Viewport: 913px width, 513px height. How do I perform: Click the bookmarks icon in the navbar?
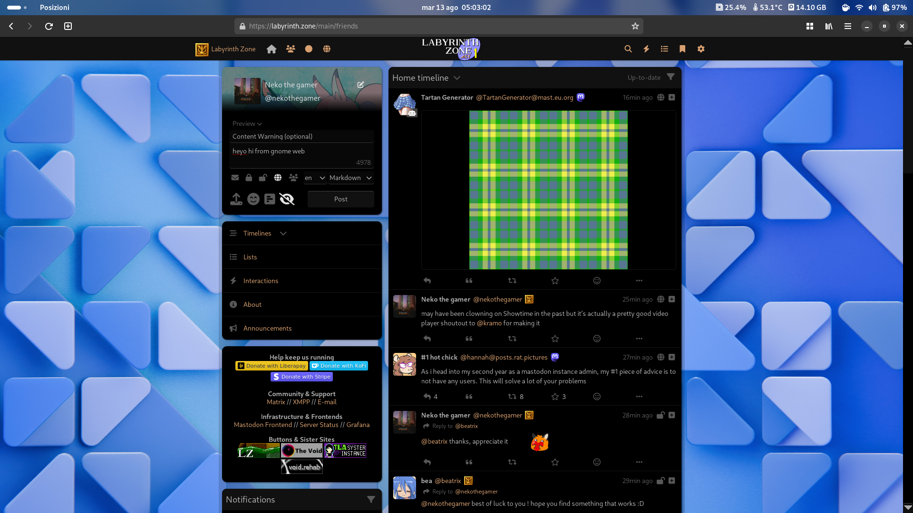tap(682, 49)
